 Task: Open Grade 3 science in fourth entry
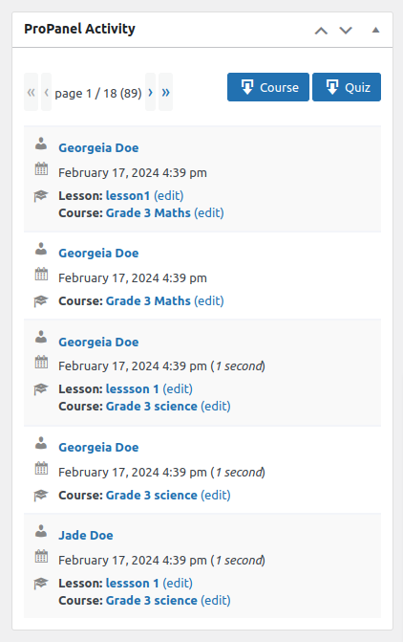(x=152, y=495)
